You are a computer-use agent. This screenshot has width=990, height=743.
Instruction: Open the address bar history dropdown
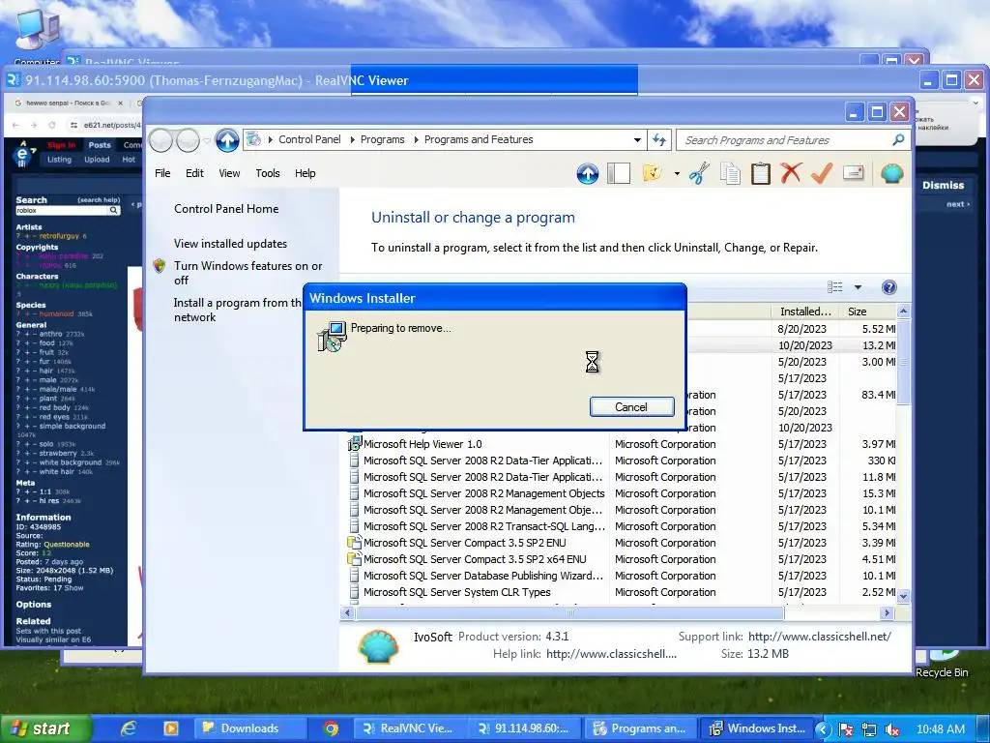[x=637, y=139]
